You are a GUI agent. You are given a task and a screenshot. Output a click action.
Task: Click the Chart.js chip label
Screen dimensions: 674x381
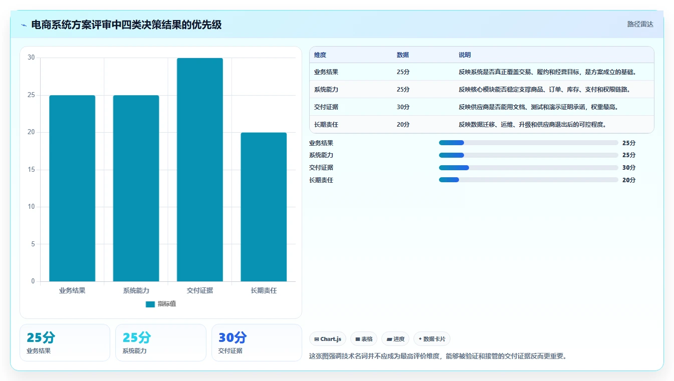pos(331,339)
